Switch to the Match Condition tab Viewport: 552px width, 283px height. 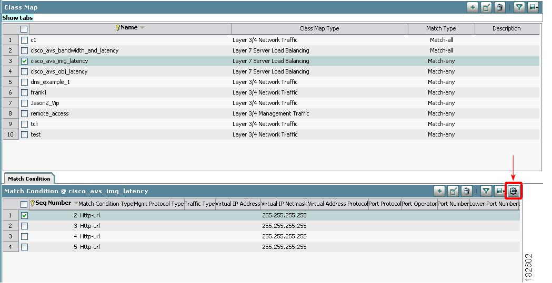29,179
